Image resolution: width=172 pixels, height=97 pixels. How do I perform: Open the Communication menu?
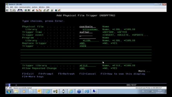(x=25, y=7)
